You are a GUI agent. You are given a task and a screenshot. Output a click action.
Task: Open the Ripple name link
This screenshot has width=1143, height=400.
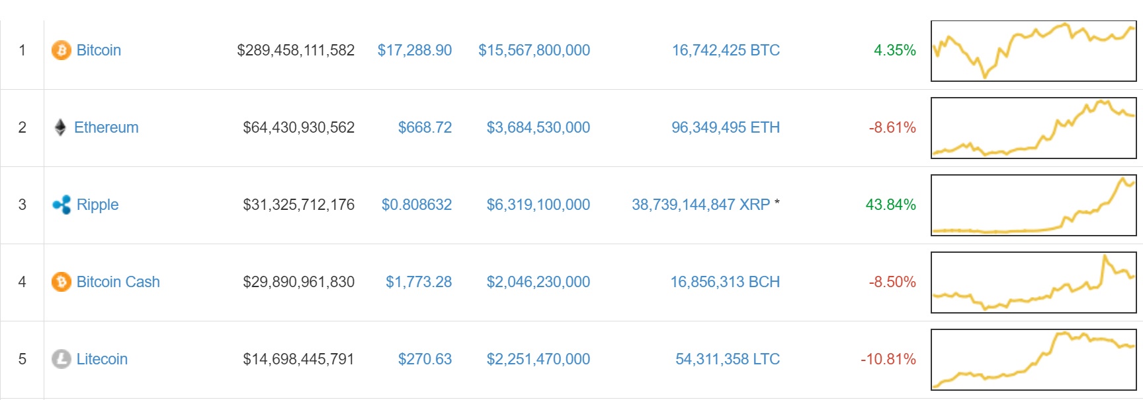[97, 205]
